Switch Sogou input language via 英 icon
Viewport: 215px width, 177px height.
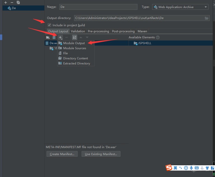coord(175,168)
